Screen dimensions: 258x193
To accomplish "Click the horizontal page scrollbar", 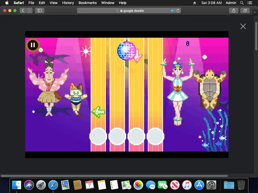I will pyautogui.click(x=114, y=176).
